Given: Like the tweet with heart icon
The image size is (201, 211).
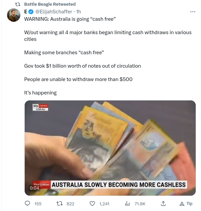Looking at the screenshot, I should tap(92, 204).
